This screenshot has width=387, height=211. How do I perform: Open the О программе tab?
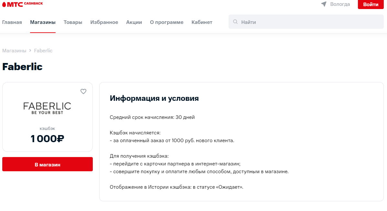point(167,22)
